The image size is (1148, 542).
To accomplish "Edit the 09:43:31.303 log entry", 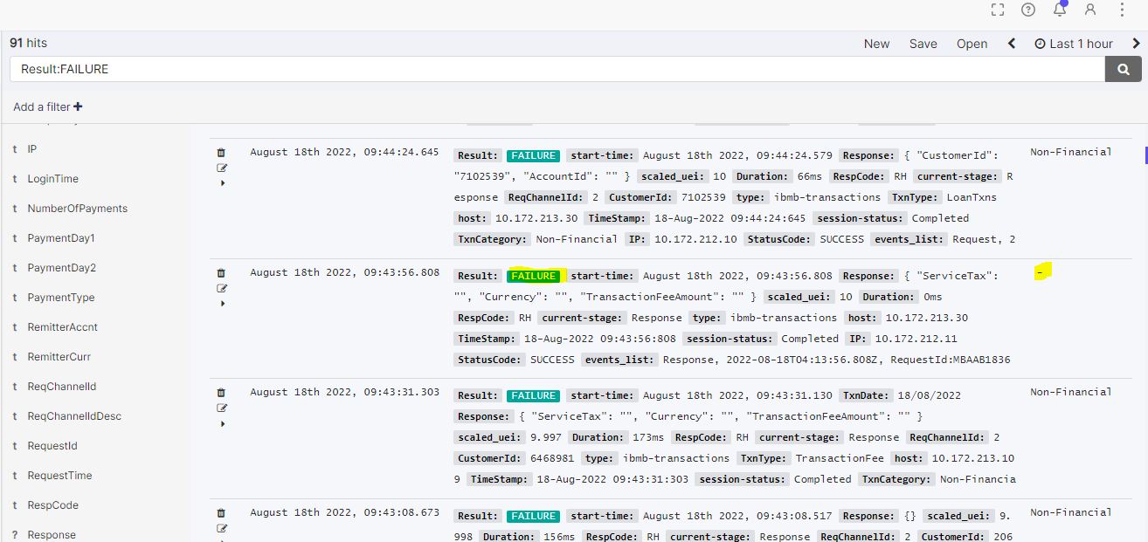I will click(221, 408).
